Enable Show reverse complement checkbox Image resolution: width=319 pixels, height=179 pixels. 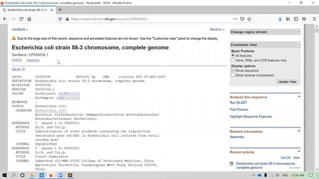pos(233,75)
